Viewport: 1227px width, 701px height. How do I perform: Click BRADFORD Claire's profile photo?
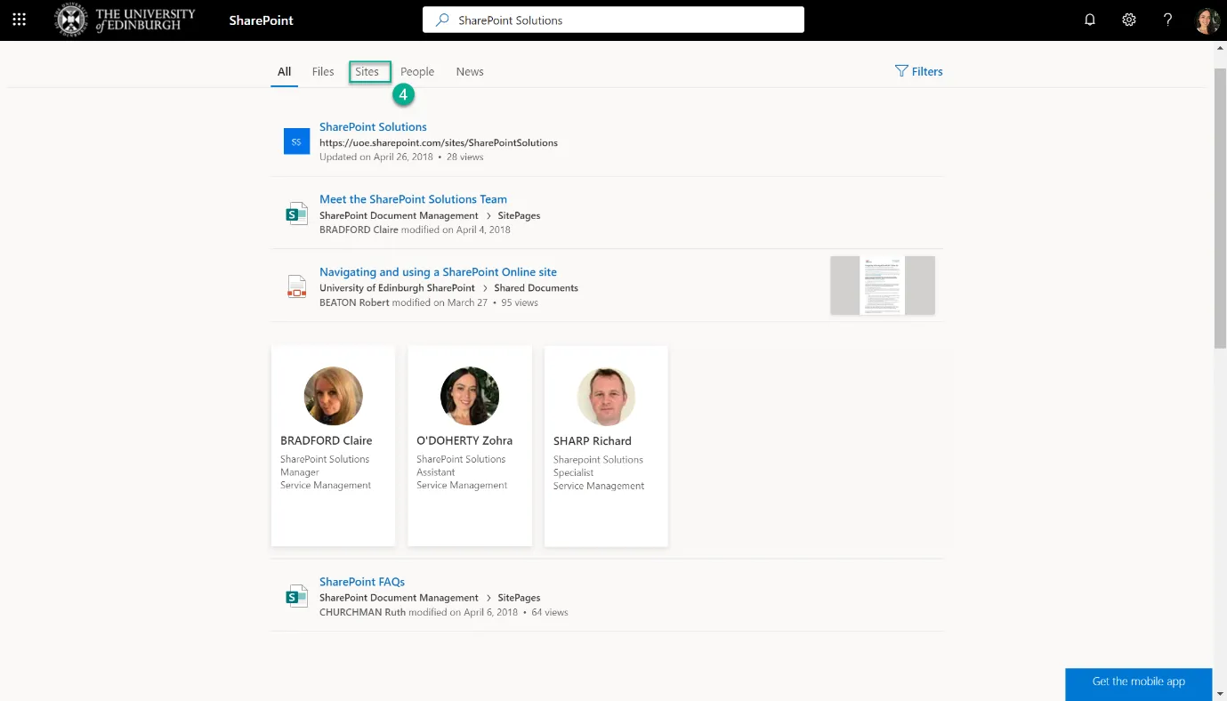click(333, 396)
